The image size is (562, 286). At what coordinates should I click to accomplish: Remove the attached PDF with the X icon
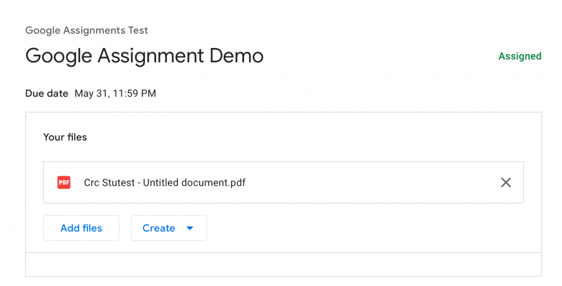click(x=506, y=183)
